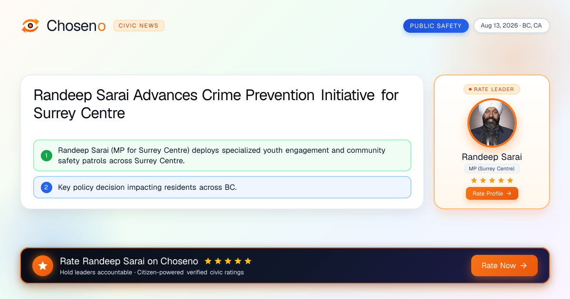Click the round star icon in bottom banner
The width and height of the screenshot is (570, 299).
tap(43, 266)
